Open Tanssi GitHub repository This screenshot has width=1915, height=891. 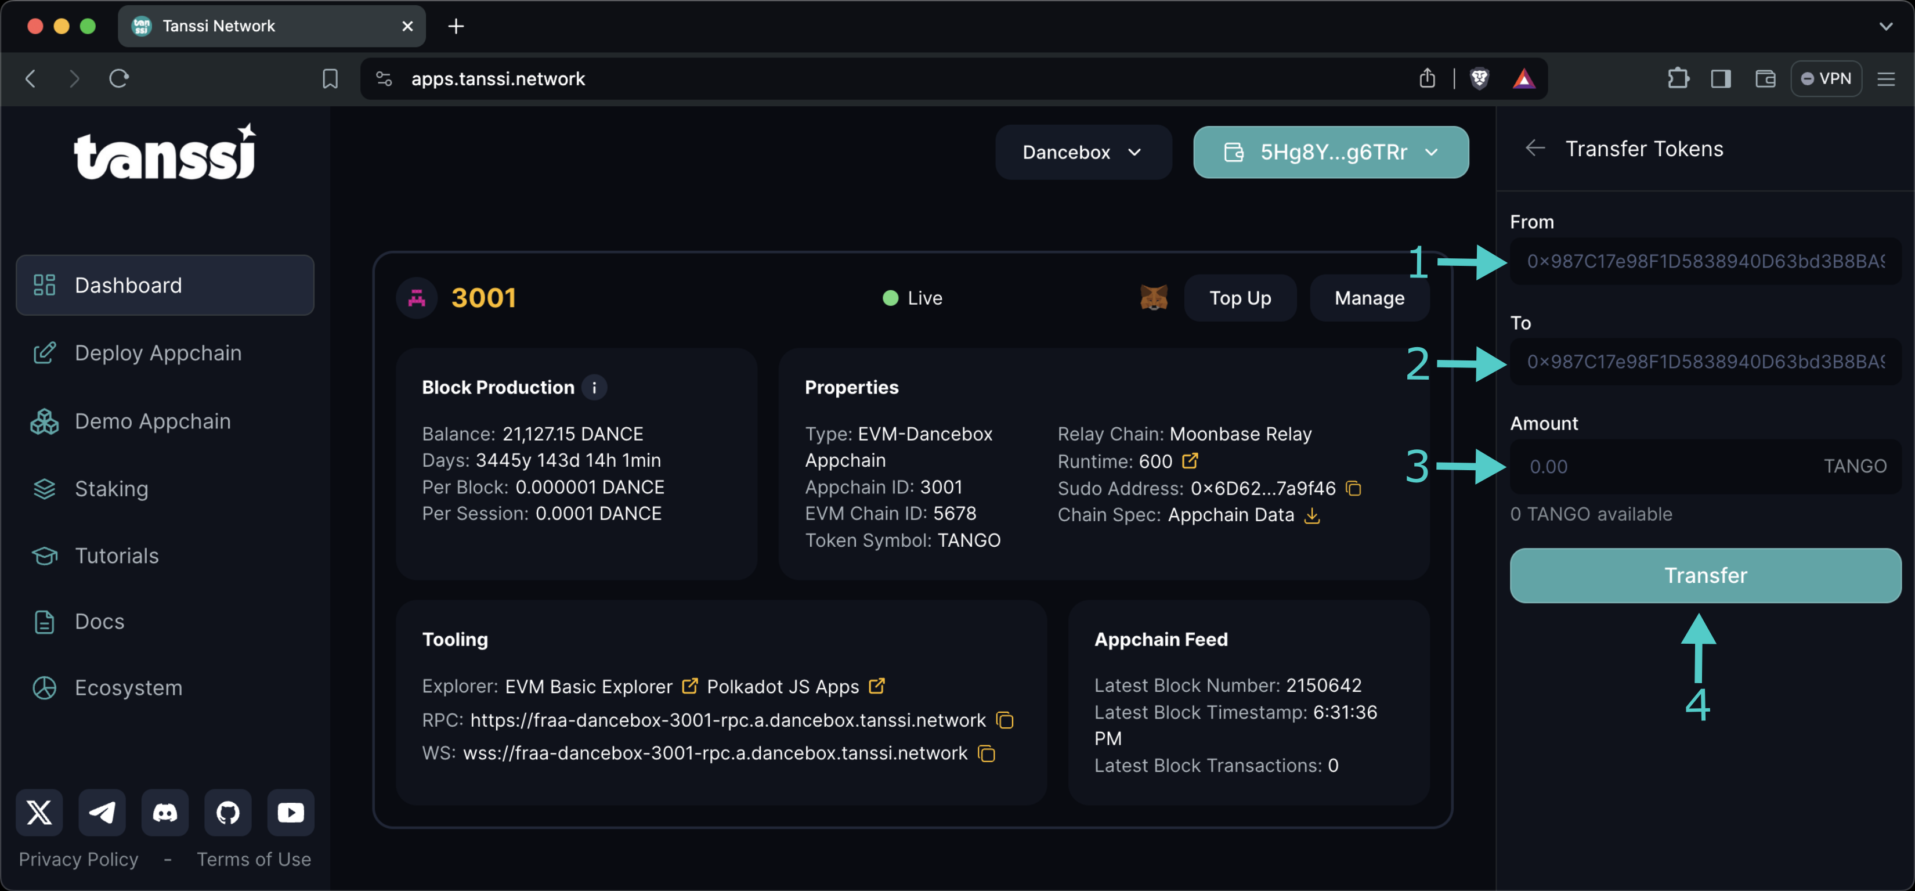227,812
